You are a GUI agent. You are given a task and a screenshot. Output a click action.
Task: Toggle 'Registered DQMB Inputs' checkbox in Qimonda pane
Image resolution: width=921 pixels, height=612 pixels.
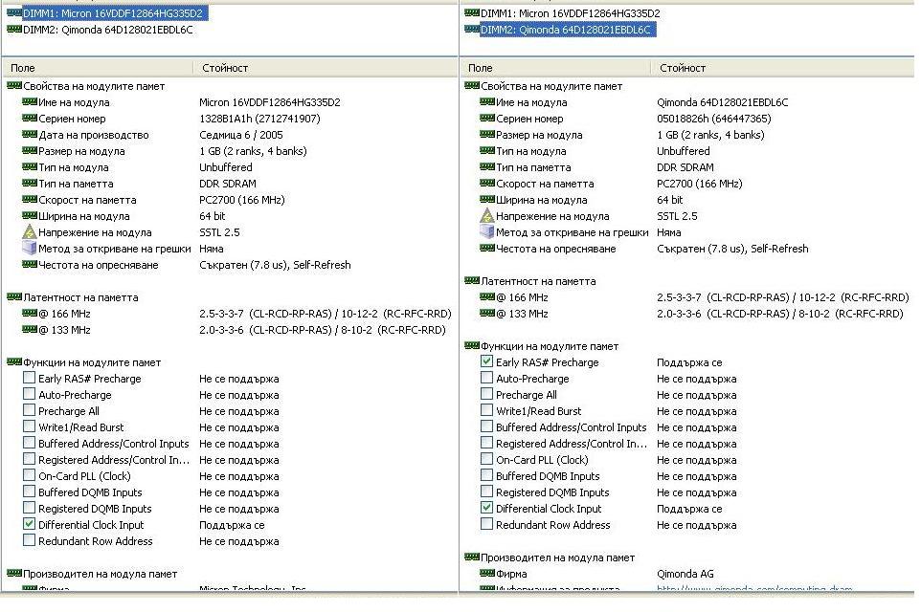click(x=486, y=492)
